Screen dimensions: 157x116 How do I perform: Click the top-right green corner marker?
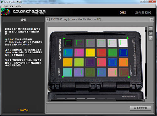(x=127, y=38)
